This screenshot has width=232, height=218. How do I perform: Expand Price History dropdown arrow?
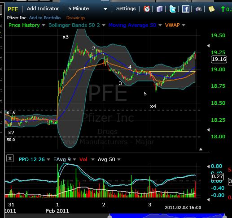coord(44,25)
